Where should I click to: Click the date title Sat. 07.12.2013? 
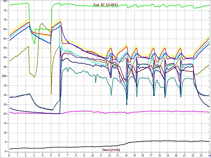(106, 5)
